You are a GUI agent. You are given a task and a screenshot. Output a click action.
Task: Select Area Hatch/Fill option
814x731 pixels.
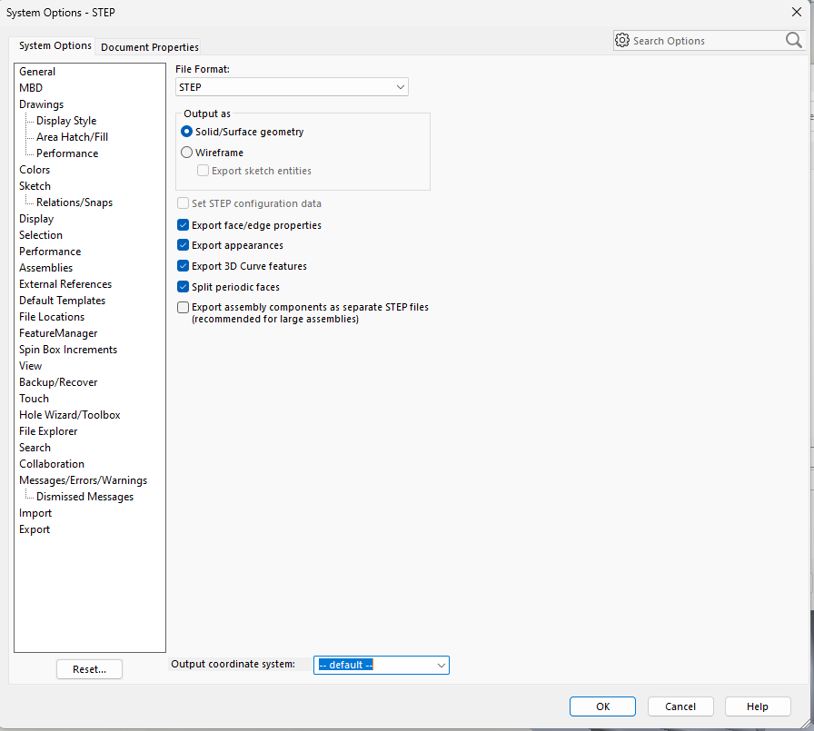[72, 137]
